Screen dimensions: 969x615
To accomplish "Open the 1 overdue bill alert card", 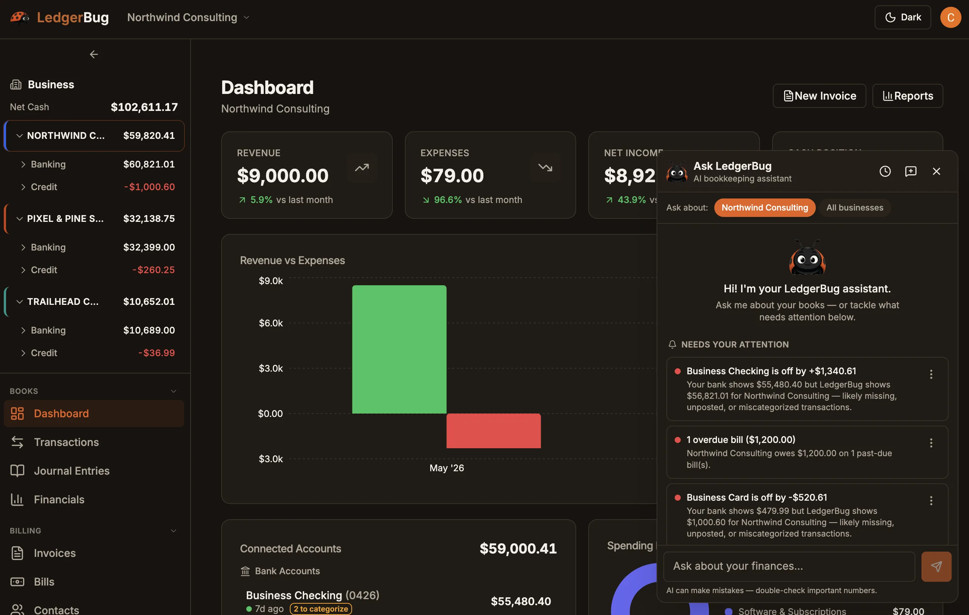I will (807, 452).
